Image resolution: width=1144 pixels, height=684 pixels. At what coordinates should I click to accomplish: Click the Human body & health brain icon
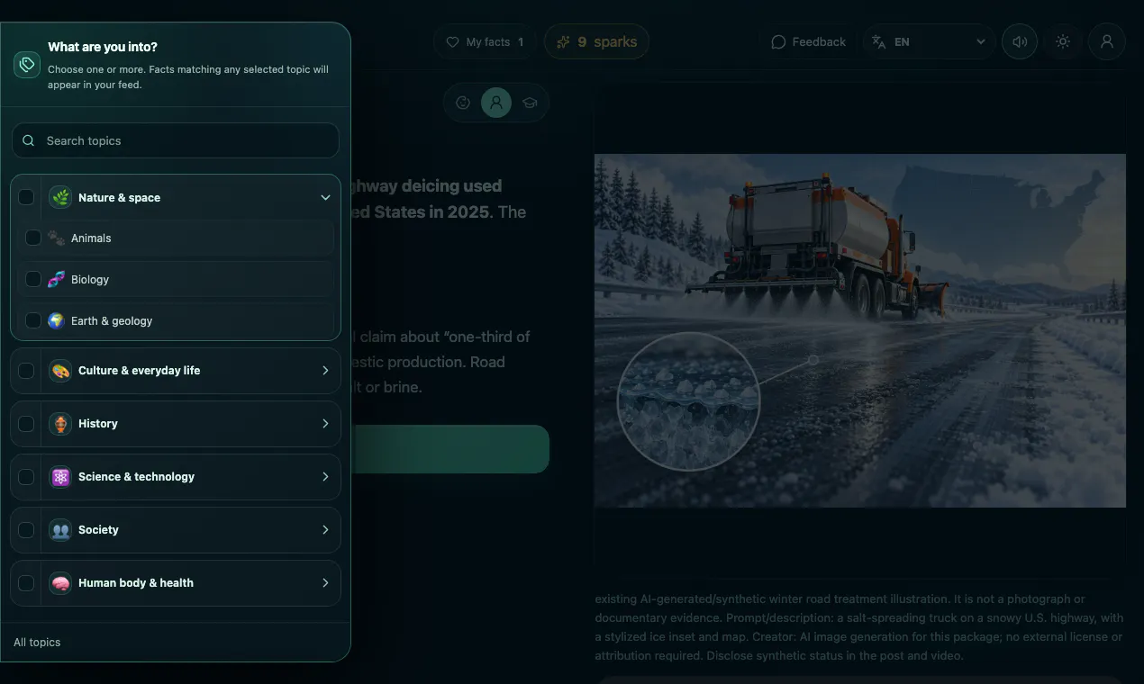[x=60, y=583]
